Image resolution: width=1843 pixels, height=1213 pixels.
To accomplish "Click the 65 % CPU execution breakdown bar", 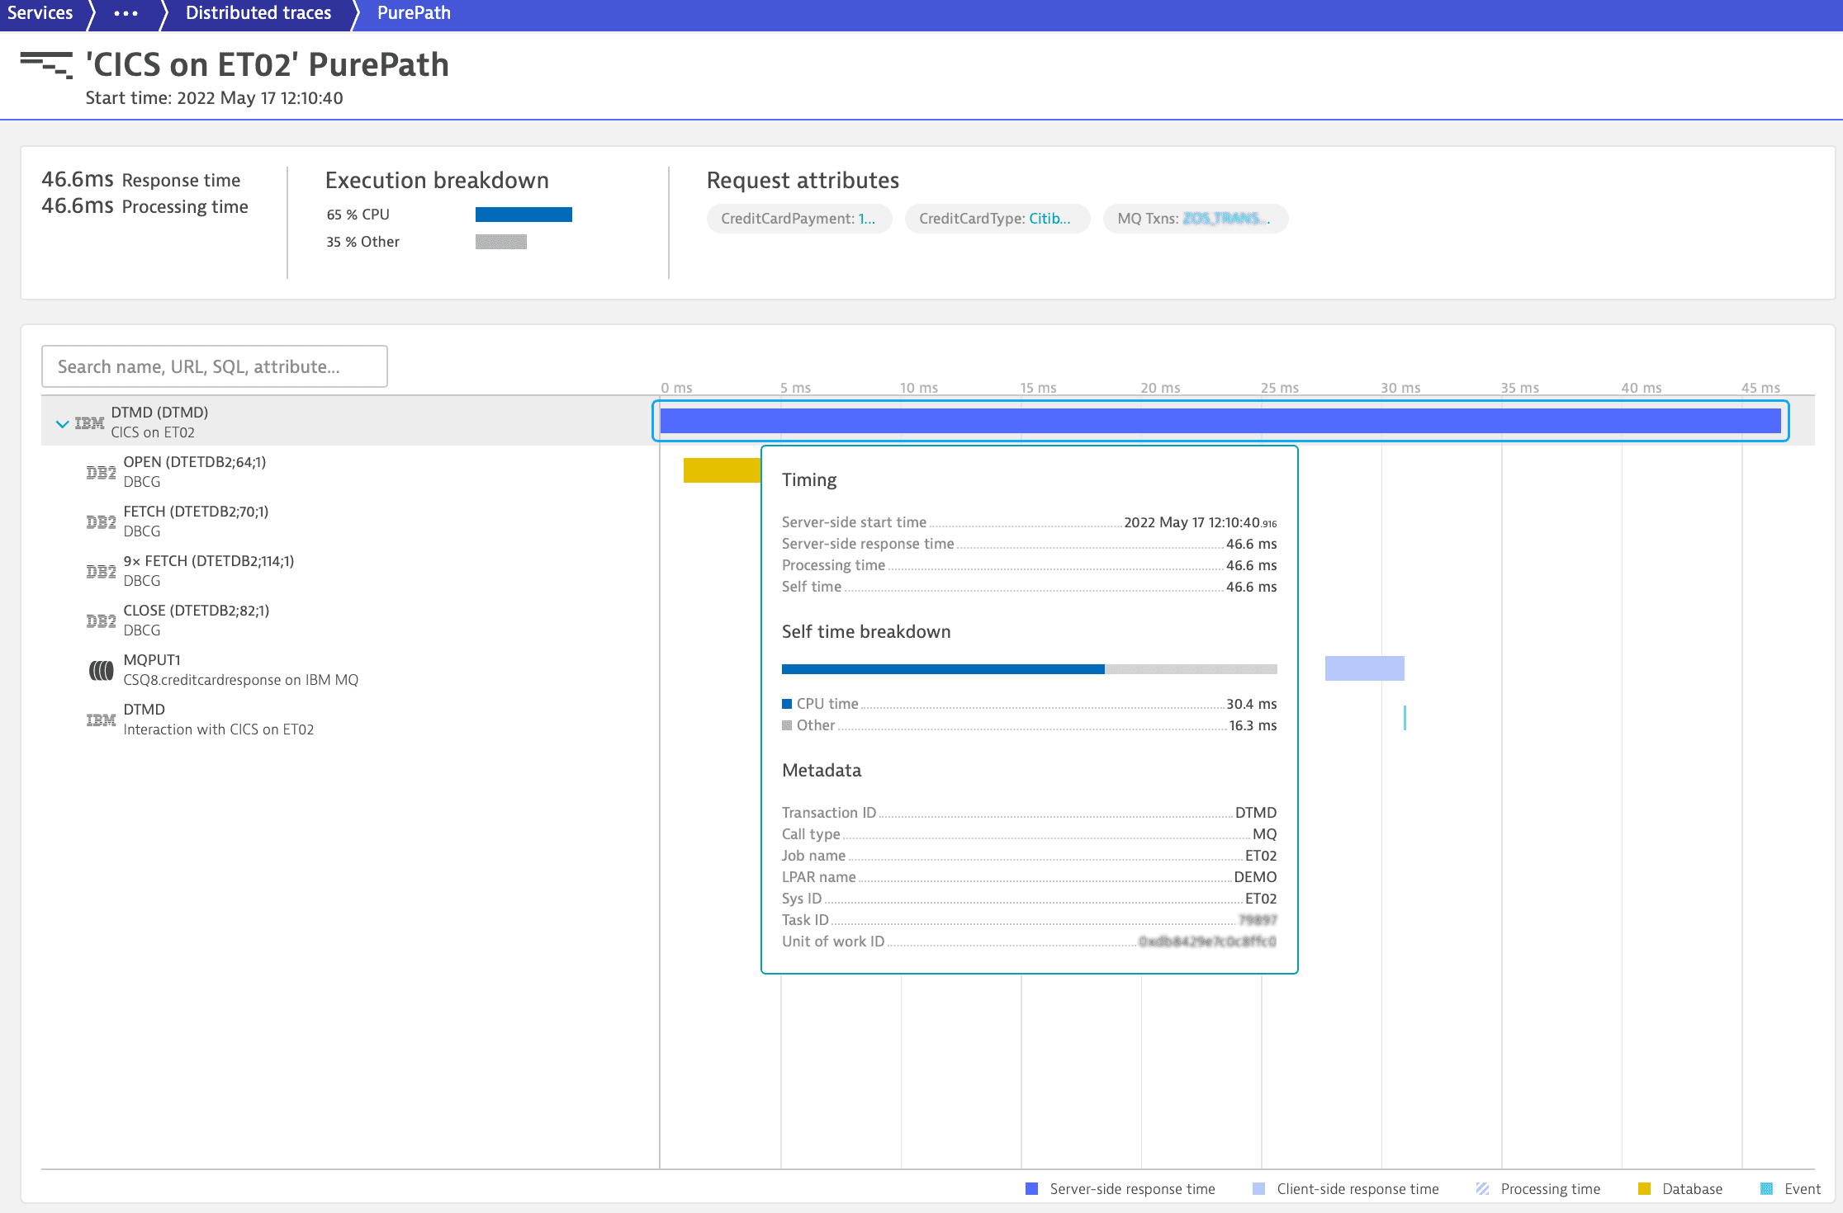I will coord(524,215).
